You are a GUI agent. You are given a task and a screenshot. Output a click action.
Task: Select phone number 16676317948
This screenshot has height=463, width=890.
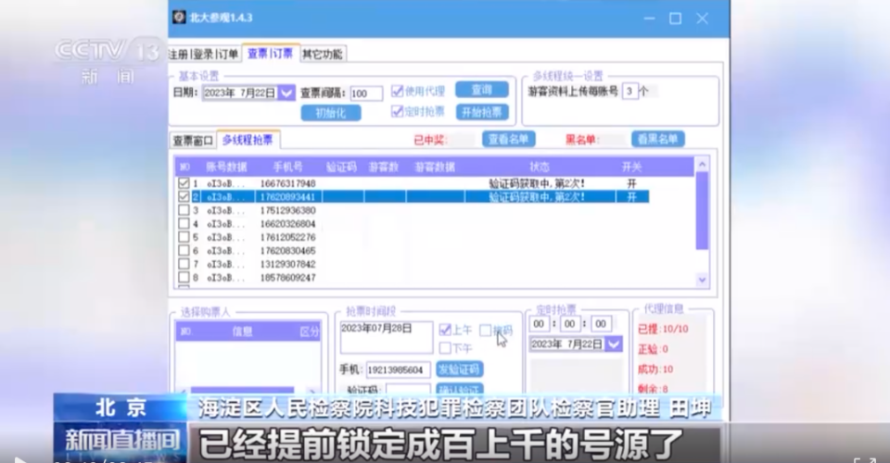pyautogui.click(x=287, y=183)
